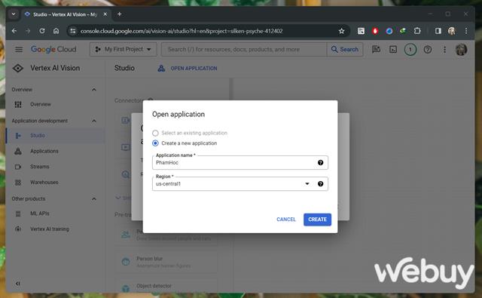Viewport: 482px width, 298px height.
Task: Close the Studio – Vertex AI Vision tab
Action: point(105,14)
